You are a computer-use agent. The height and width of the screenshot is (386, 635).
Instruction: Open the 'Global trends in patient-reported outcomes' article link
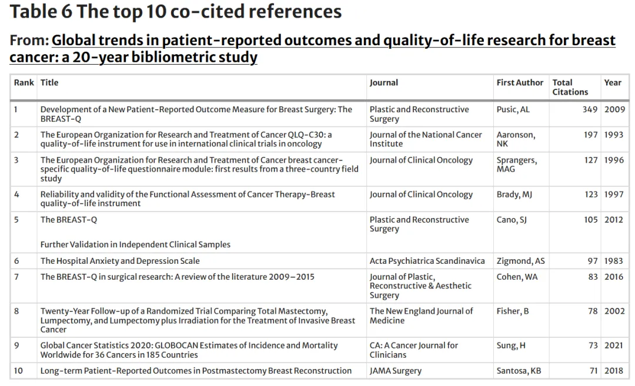[313, 49]
